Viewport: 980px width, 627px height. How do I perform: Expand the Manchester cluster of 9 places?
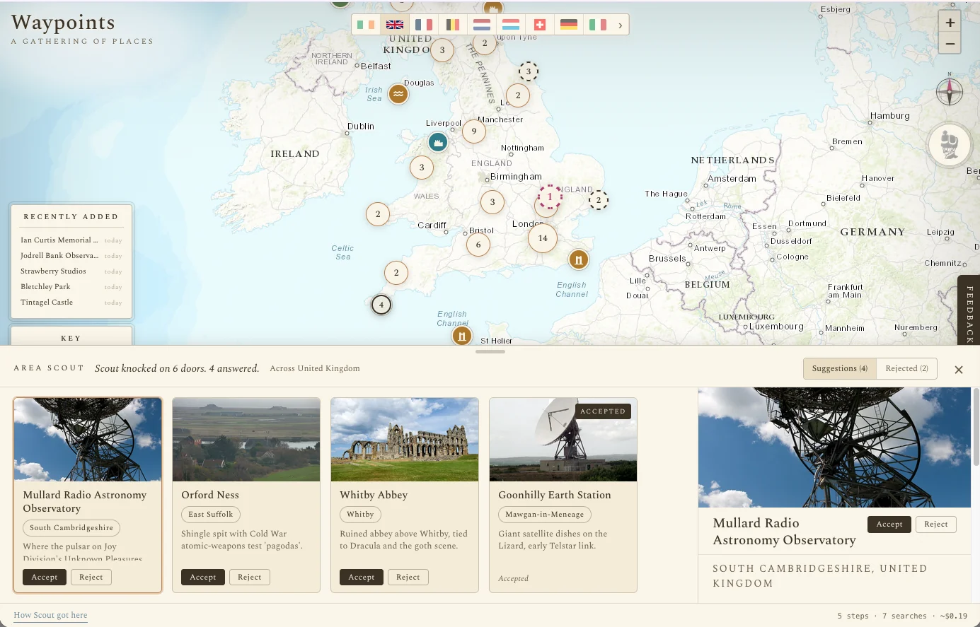[x=474, y=131]
